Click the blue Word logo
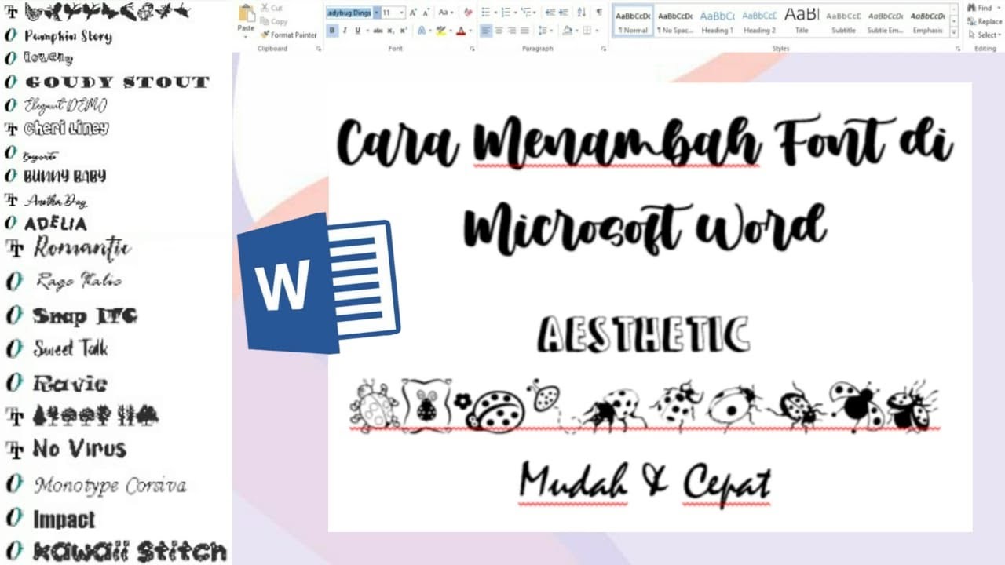Viewport: 1005px width, 565px height. (x=319, y=282)
